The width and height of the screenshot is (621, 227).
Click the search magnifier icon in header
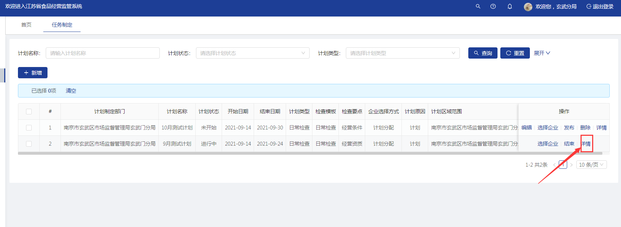click(478, 6)
